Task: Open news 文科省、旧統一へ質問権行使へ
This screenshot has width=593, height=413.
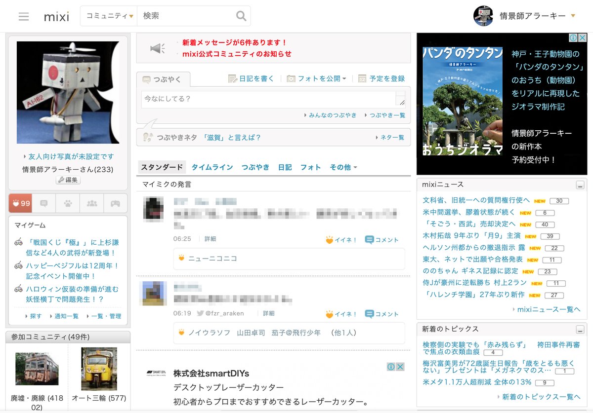Action: [476, 200]
